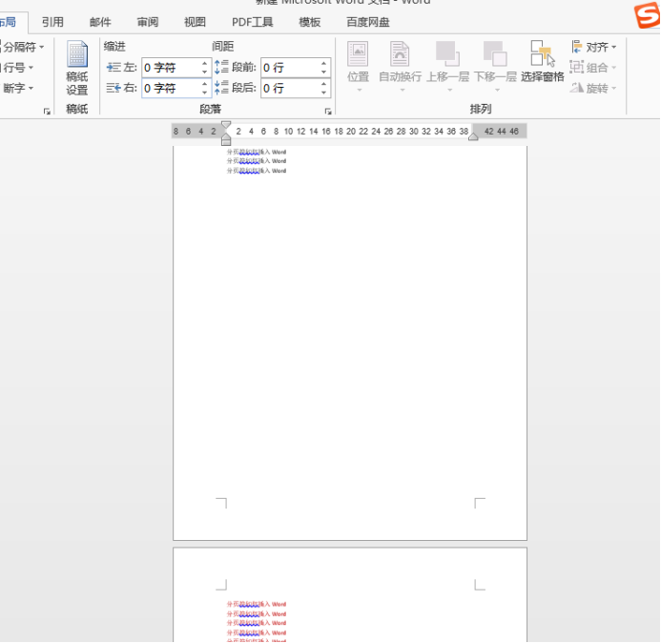Increase 段后 spacing with up stepper
This screenshot has height=643, width=661.
pos(323,84)
